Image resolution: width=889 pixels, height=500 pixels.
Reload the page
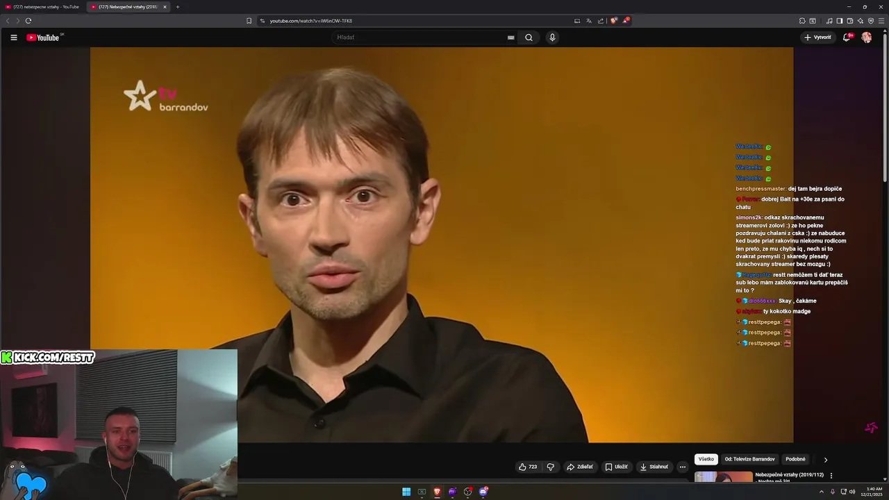(28, 21)
